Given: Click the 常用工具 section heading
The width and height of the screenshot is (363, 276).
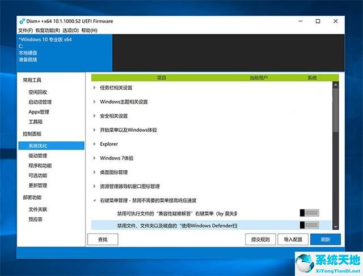Looking at the screenshot, I should [32, 80].
